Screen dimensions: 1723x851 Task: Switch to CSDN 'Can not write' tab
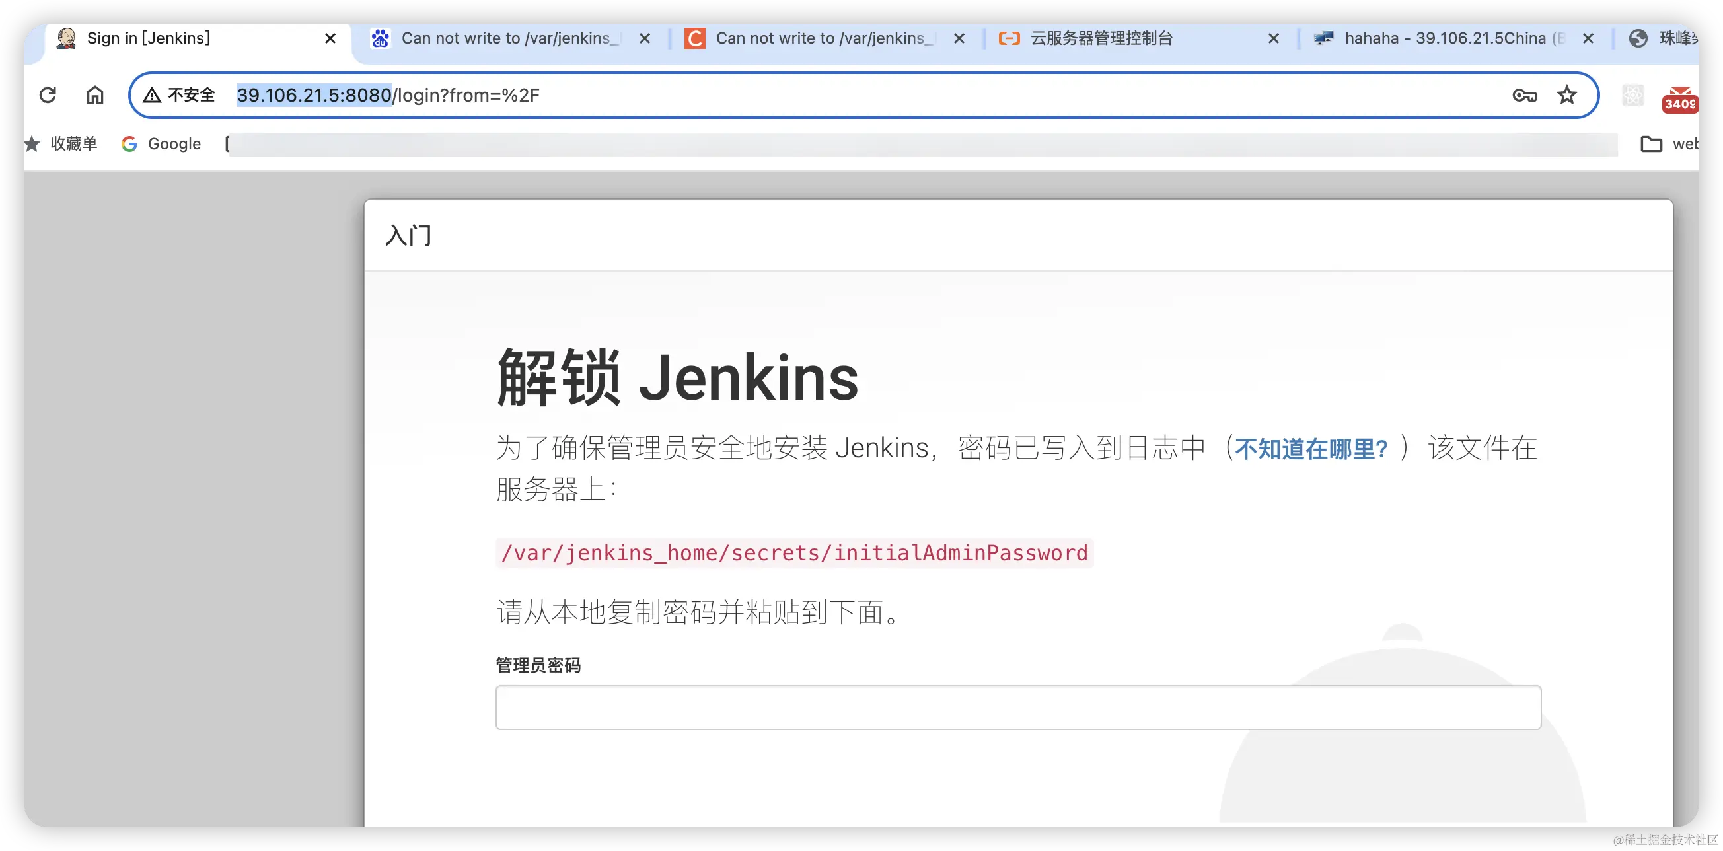click(x=819, y=38)
